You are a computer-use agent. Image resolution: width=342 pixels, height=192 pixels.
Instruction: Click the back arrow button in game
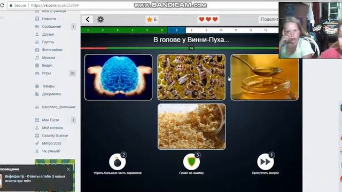pyautogui.click(x=88, y=20)
